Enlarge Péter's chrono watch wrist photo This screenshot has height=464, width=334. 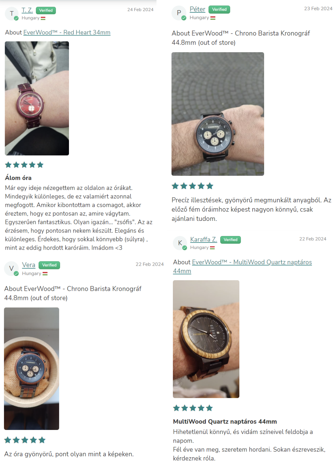click(x=218, y=114)
